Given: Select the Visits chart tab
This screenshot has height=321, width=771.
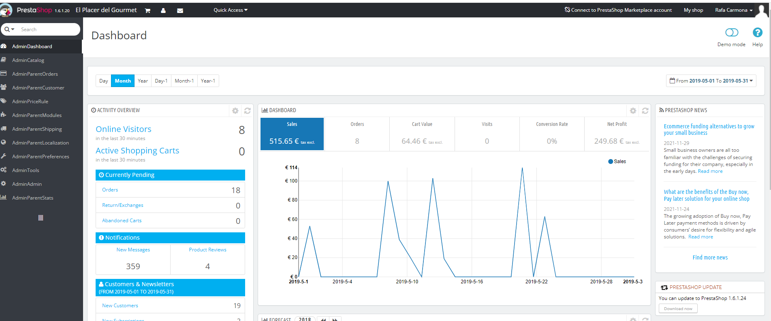Looking at the screenshot, I should click(x=487, y=134).
